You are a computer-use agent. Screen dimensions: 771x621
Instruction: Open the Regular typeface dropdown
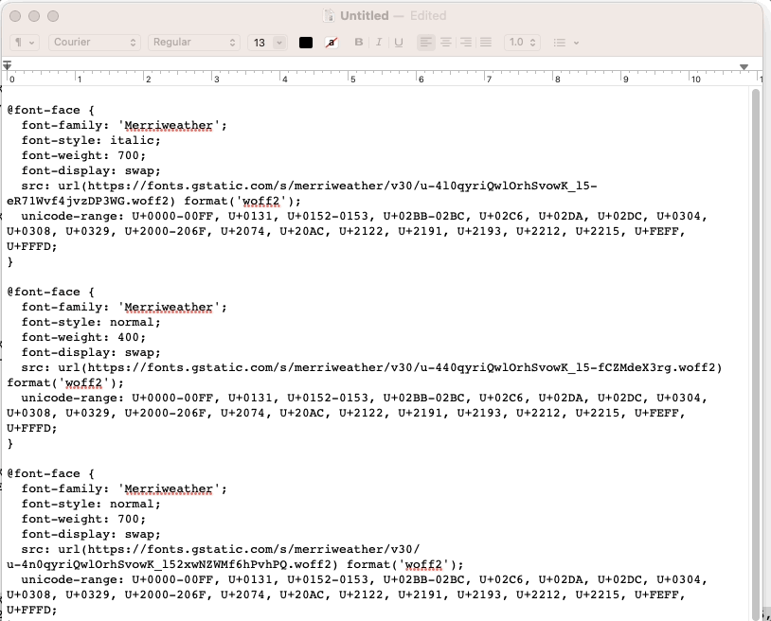click(x=193, y=42)
